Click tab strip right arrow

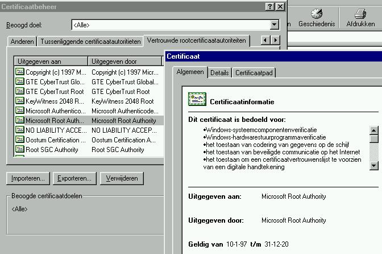275,40
